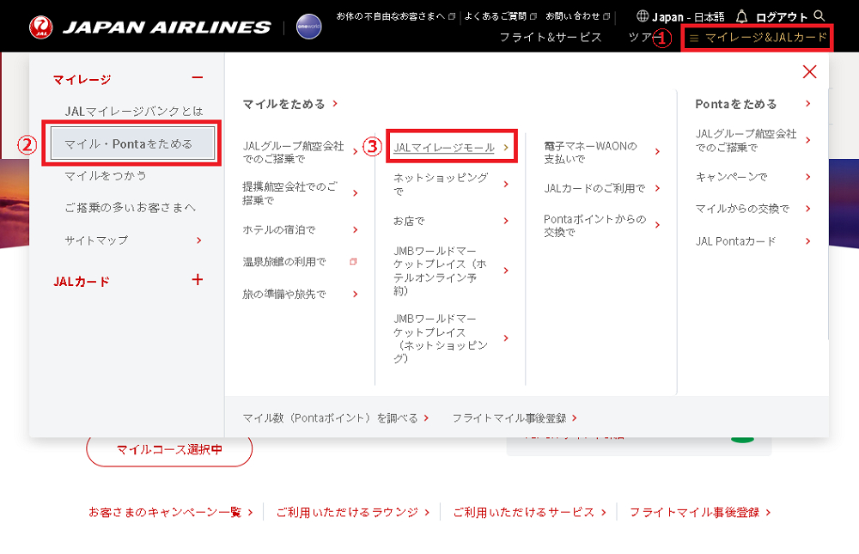Click the JAL crane logo icon
The width and height of the screenshot is (859, 554).
click(41, 27)
